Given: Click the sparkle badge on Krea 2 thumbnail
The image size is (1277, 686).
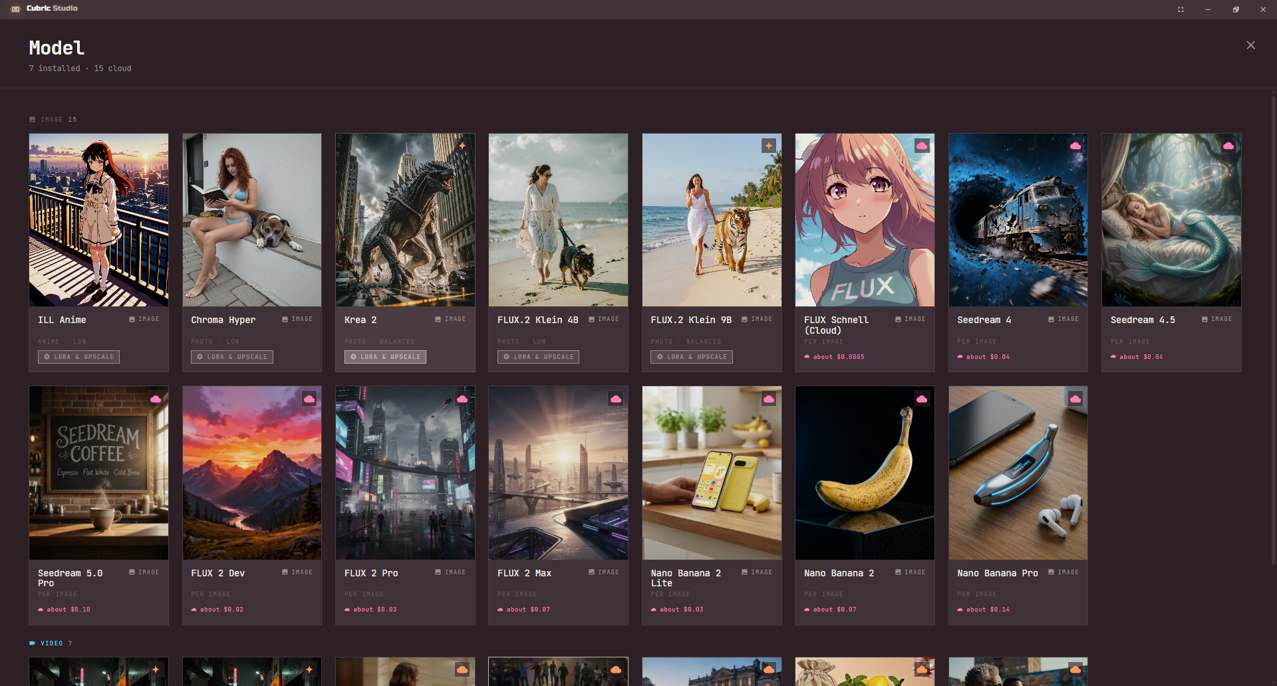Looking at the screenshot, I should point(462,146).
